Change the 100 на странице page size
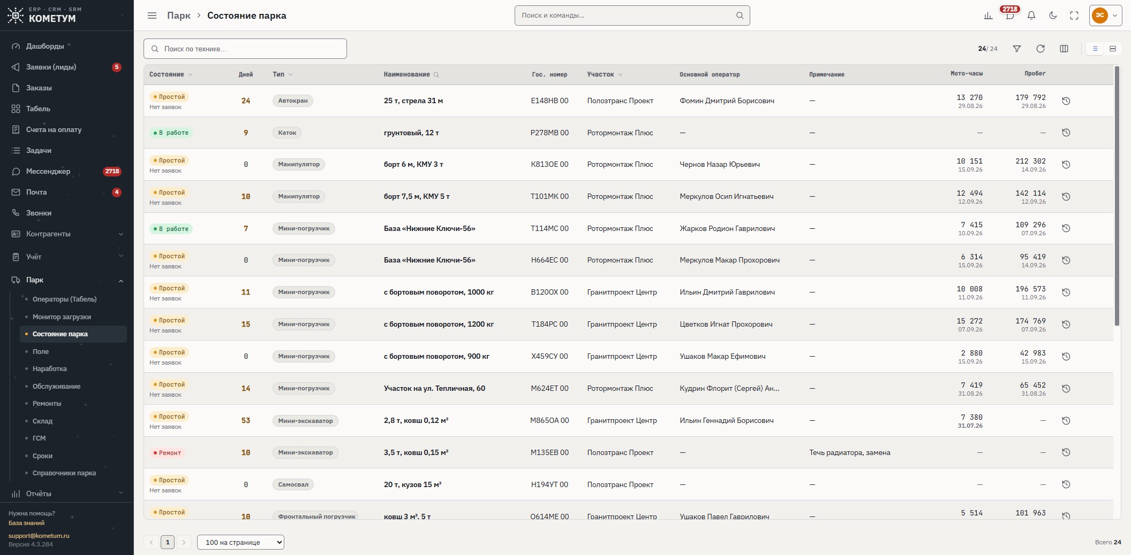The image size is (1131, 555). click(x=240, y=542)
